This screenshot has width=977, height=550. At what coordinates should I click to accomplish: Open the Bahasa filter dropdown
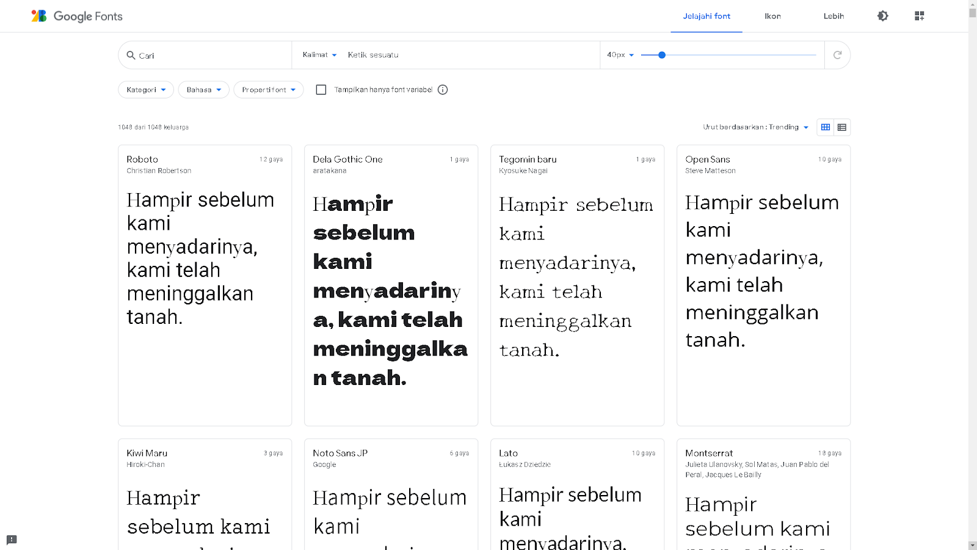[204, 90]
